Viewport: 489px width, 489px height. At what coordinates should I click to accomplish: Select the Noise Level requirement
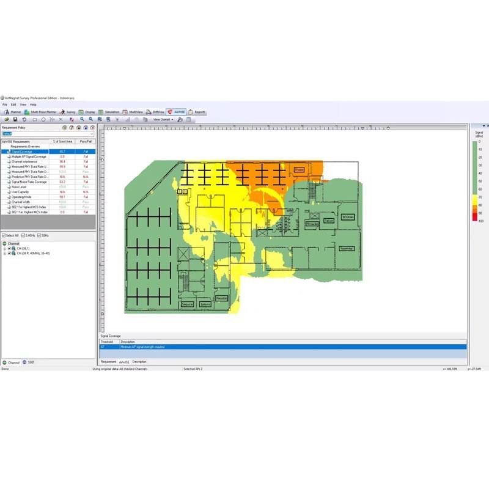click(48, 187)
